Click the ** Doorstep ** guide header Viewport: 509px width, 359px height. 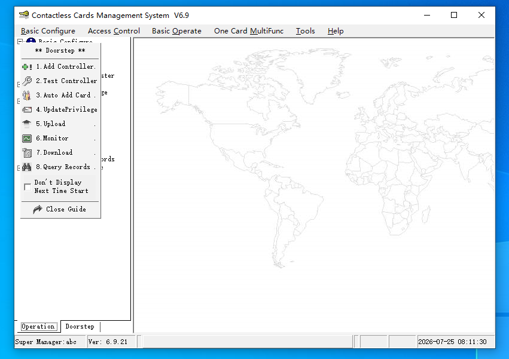pos(60,51)
